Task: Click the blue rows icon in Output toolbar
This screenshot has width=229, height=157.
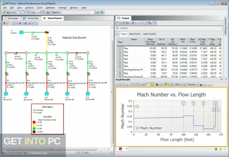Action: [154, 23]
